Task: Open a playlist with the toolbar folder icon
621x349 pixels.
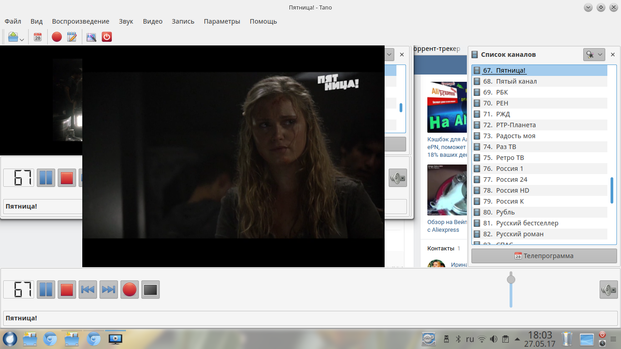Action: [13, 37]
